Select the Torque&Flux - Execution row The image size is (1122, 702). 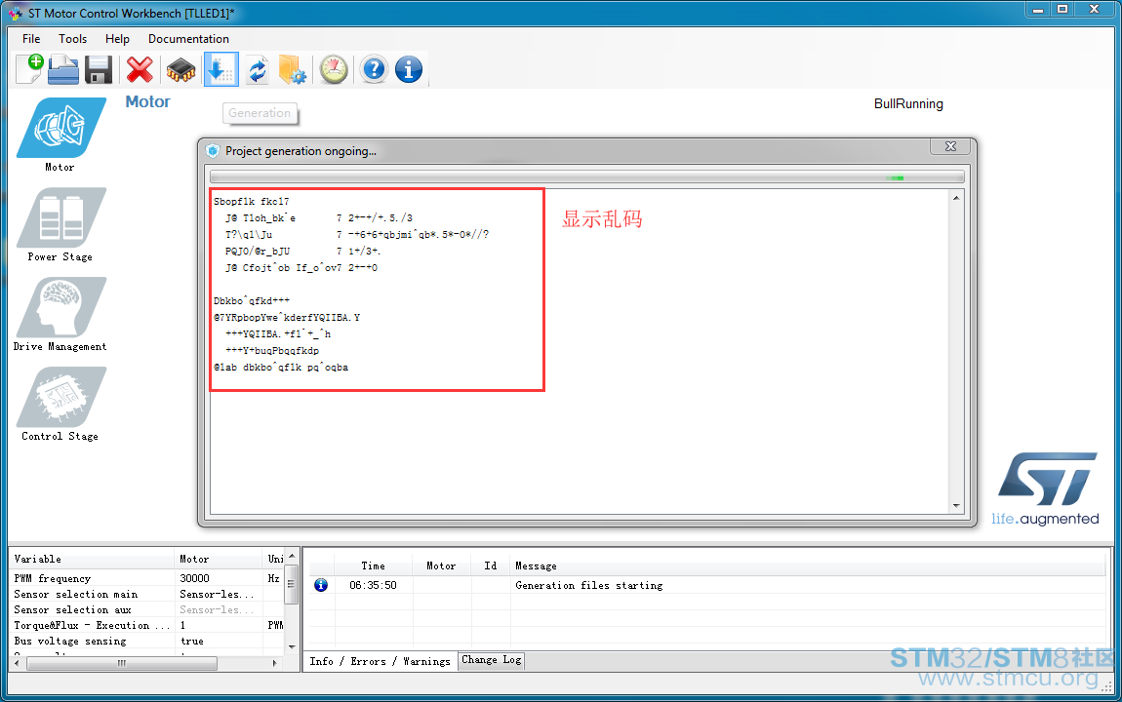pyautogui.click(x=146, y=626)
